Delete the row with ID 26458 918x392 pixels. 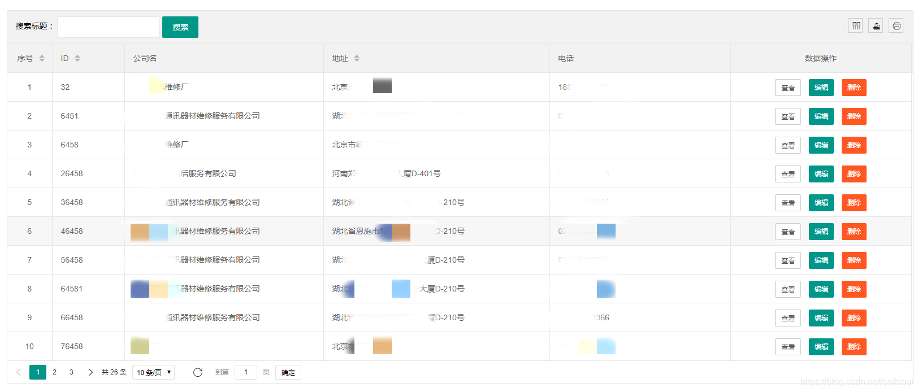coord(854,174)
